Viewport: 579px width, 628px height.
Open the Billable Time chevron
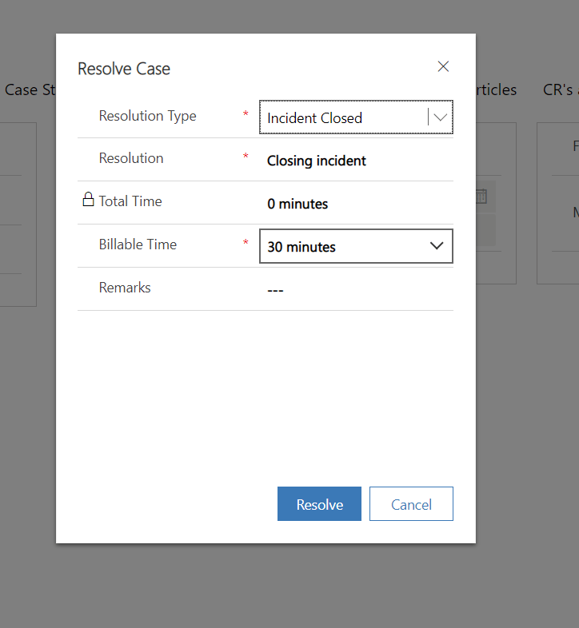pyautogui.click(x=437, y=246)
